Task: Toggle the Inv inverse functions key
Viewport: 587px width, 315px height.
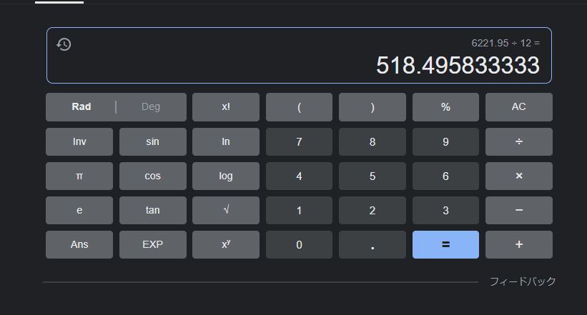Action: click(x=79, y=141)
